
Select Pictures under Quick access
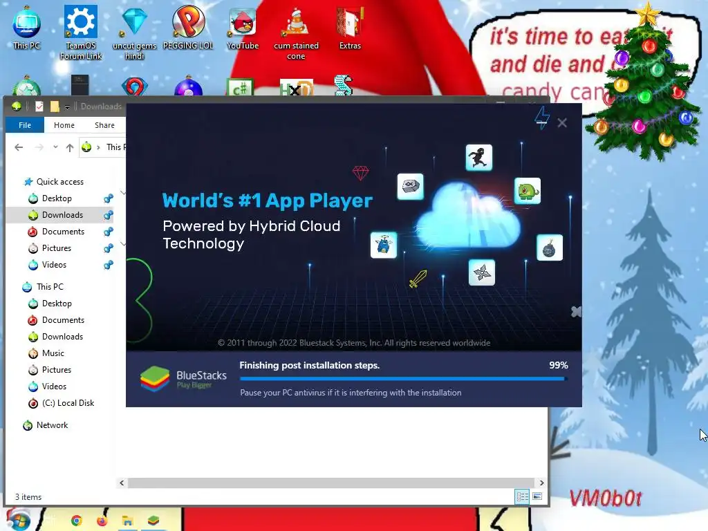57,248
